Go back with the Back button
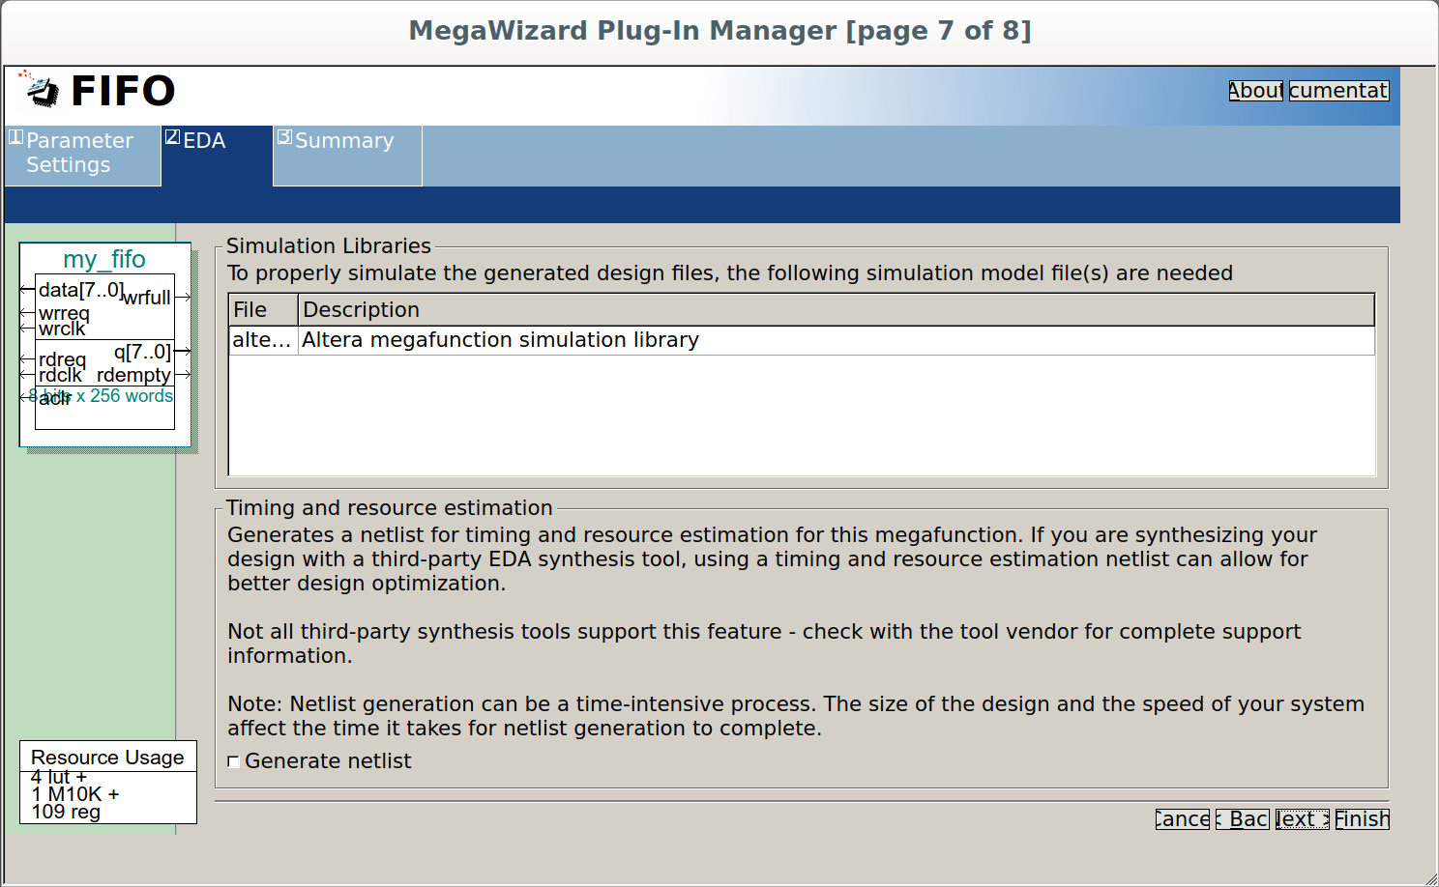The image size is (1439, 887). pyautogui.click(x=1243, y=819)
